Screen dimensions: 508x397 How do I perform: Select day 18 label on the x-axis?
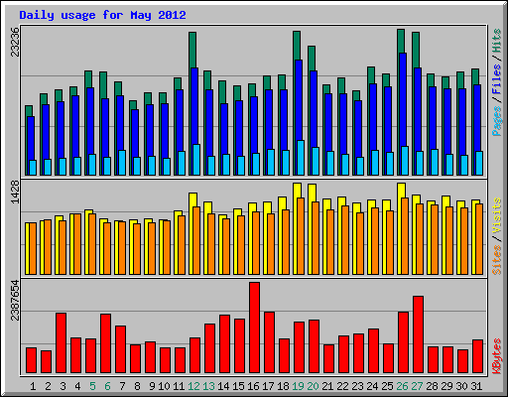pyautogui.click(x=283, y=386)
